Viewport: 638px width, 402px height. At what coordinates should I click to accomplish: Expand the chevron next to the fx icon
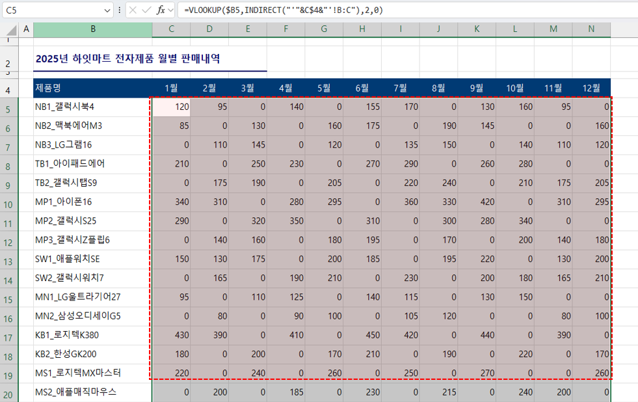(x=170, y=9)
